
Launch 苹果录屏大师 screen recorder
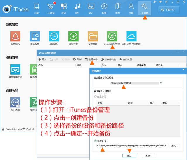coord(15,71)
